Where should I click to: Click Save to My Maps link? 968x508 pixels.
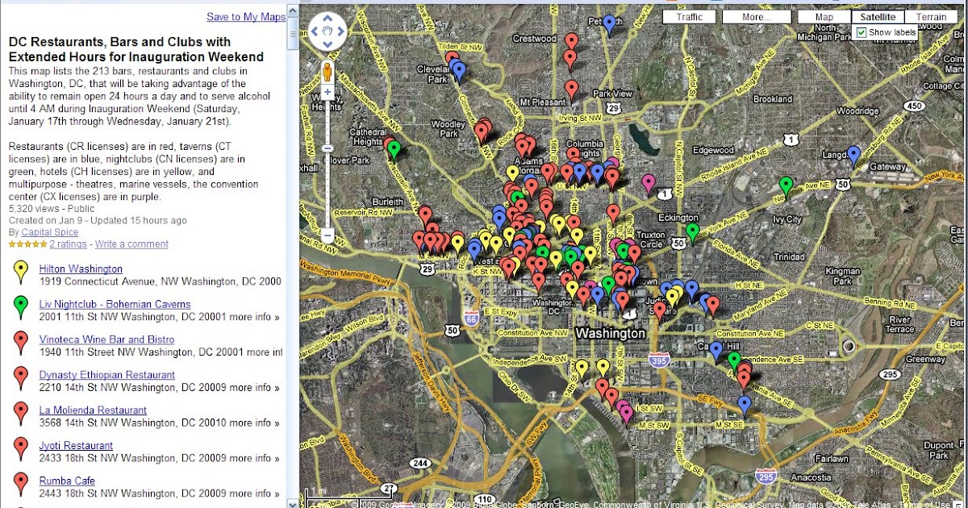tap(245, 17)
